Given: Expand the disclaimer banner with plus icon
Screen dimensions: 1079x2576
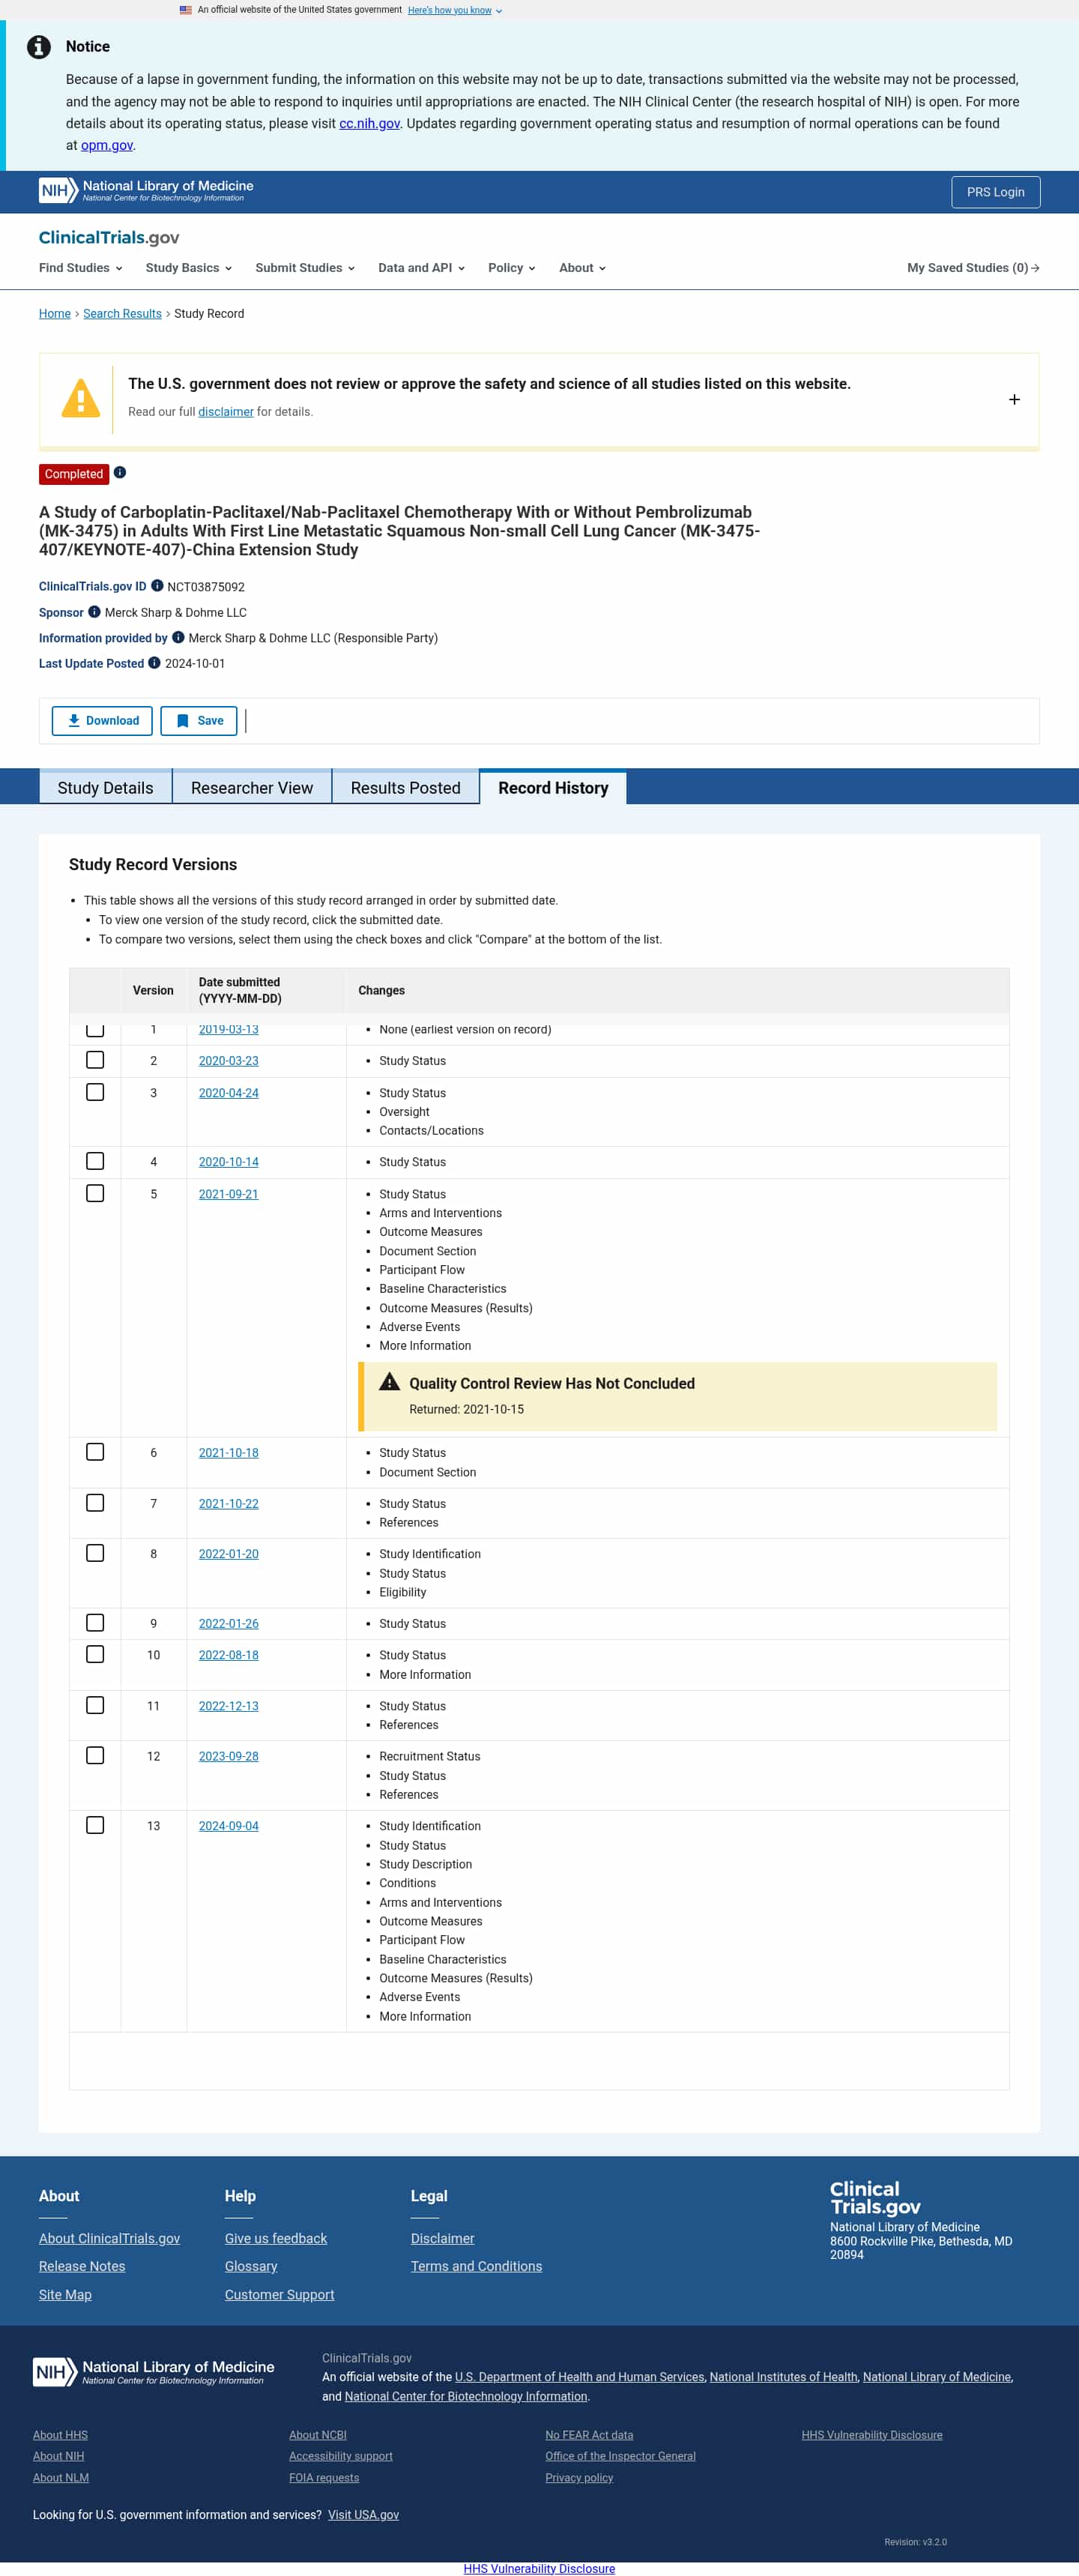Looking at the screenshot, I should click(1013, 399).
